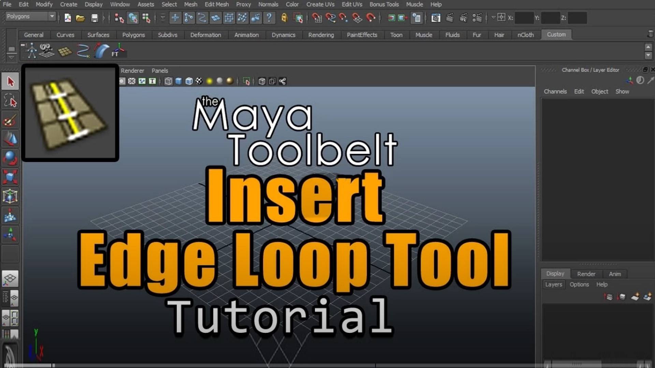Toggle the Handles selection mask
Image resolution: width=655 pixels, height=368 pixels.
tap(175, 18)
